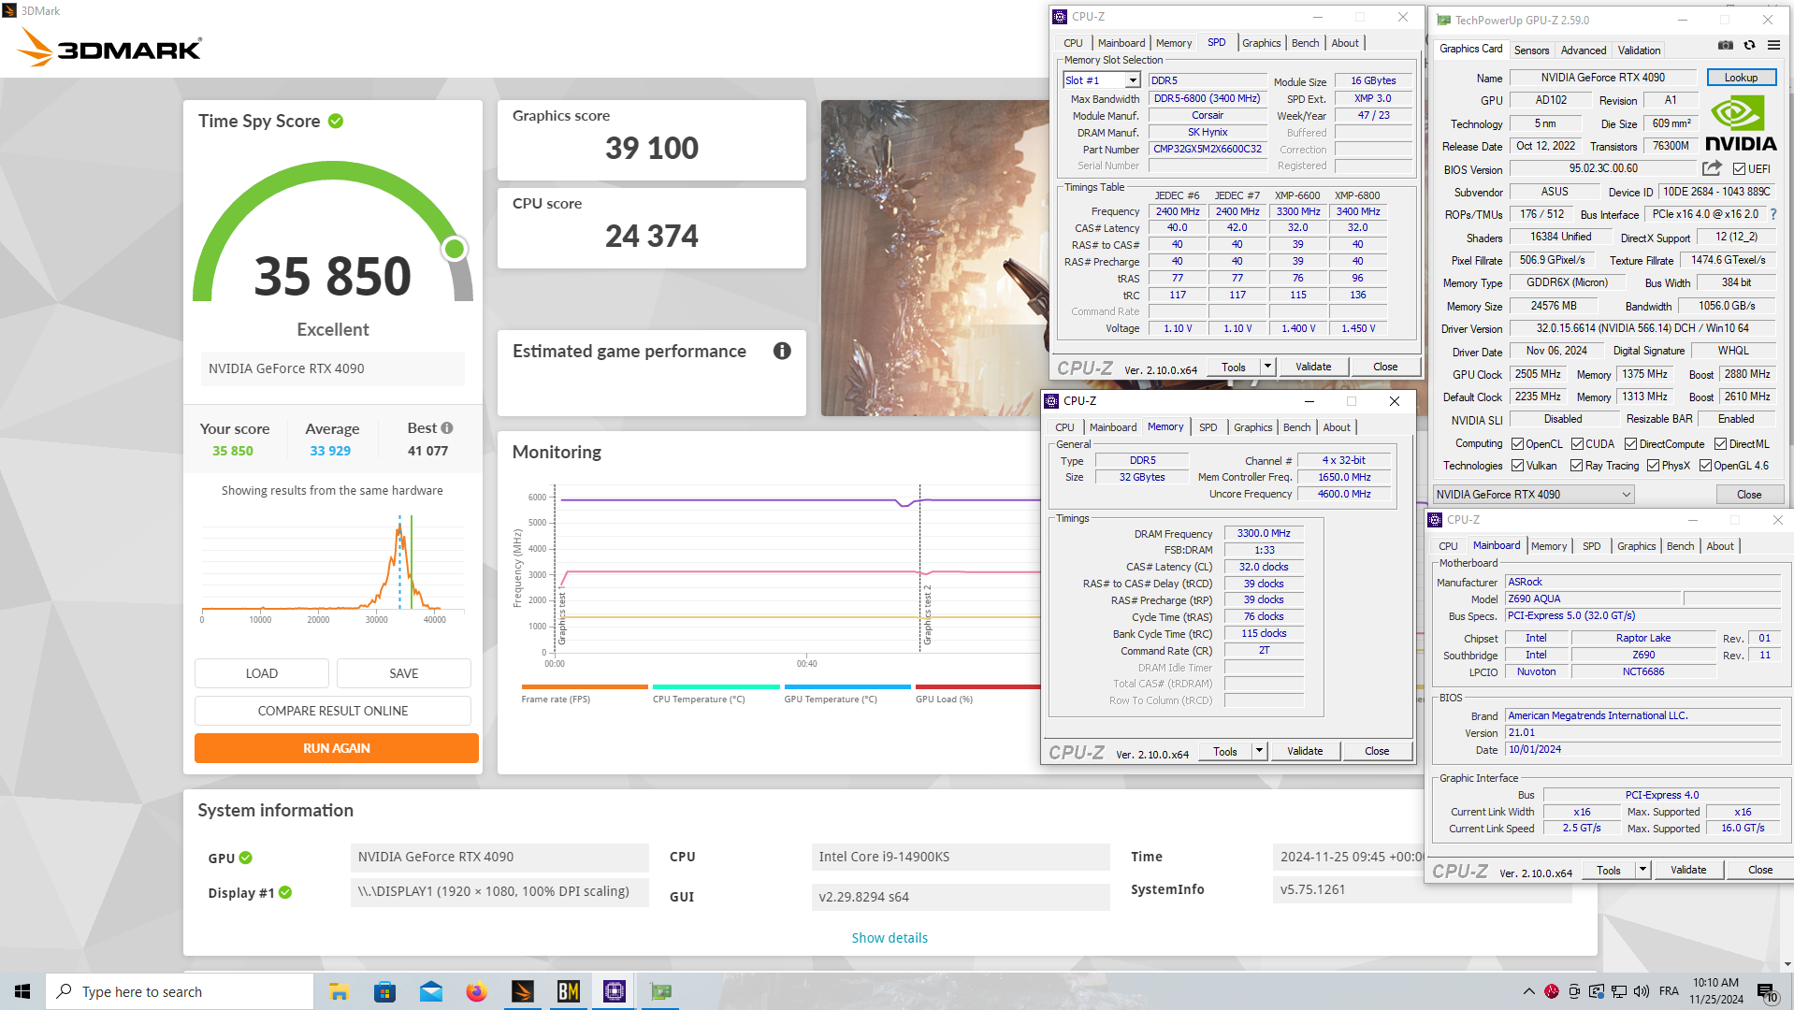Open notification center icon
Screen dimensions: 1794x1010
pyautogui.click(x=1768, y=992)
